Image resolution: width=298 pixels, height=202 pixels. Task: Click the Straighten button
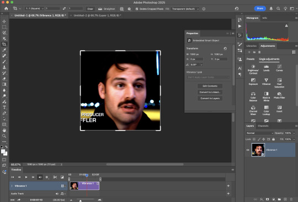[107, 9]
